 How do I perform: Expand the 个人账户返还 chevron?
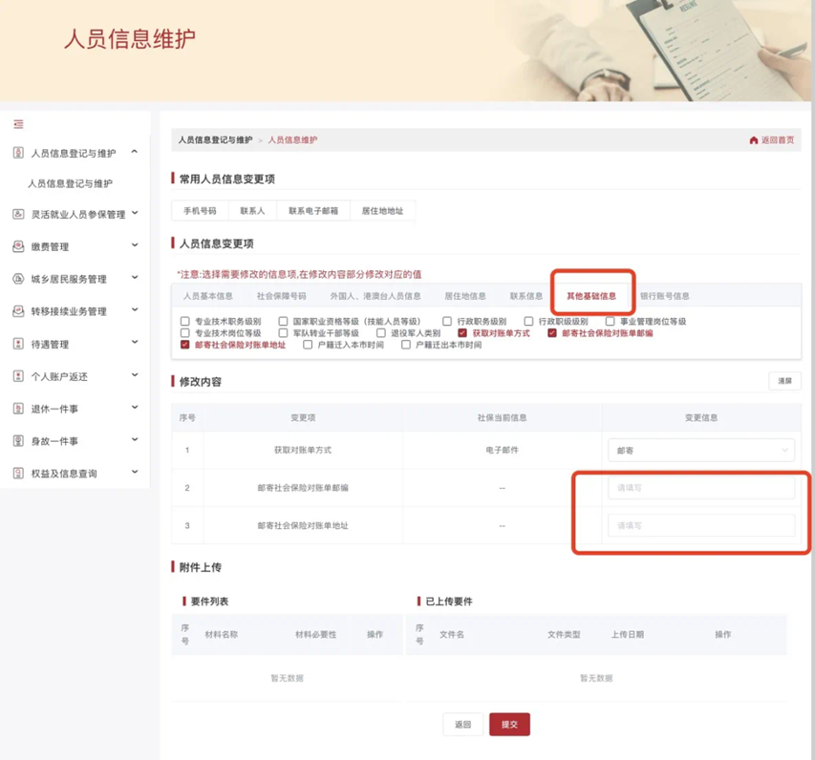click(135, 374)
